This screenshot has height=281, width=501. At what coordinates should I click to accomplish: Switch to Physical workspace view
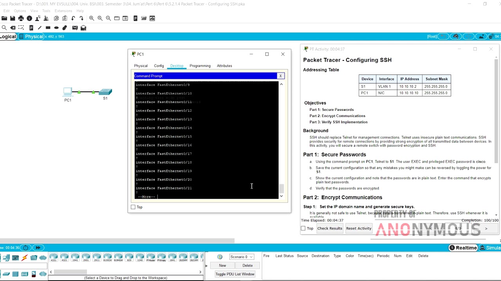31,36
